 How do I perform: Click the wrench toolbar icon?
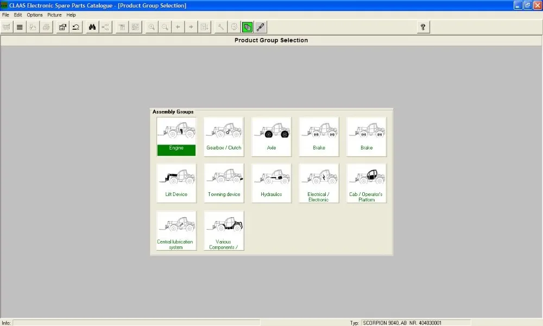[x=222, y=27]
